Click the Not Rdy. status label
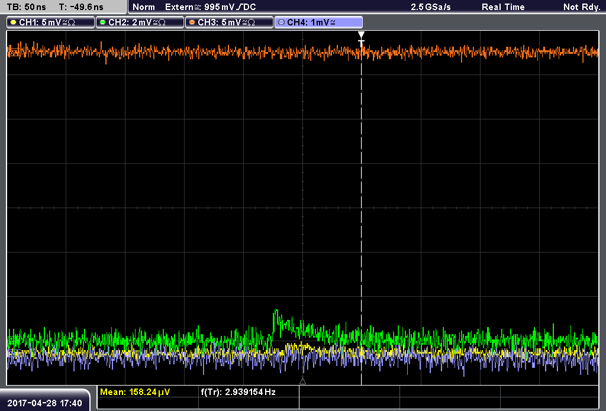This screenshot has width=606, height=411. pyautogui.click(x=582, y=7)
